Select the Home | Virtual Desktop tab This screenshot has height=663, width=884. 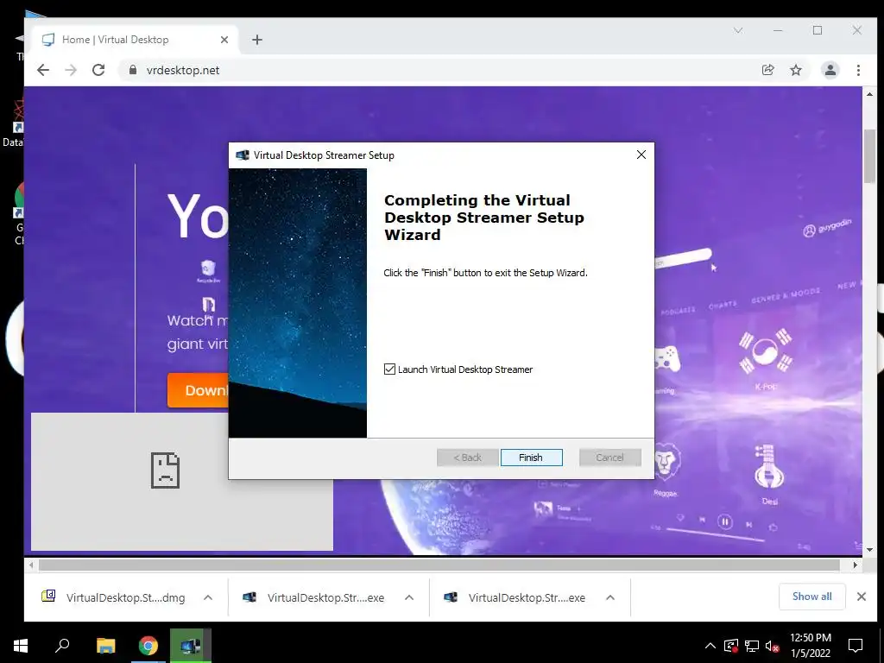136,40
